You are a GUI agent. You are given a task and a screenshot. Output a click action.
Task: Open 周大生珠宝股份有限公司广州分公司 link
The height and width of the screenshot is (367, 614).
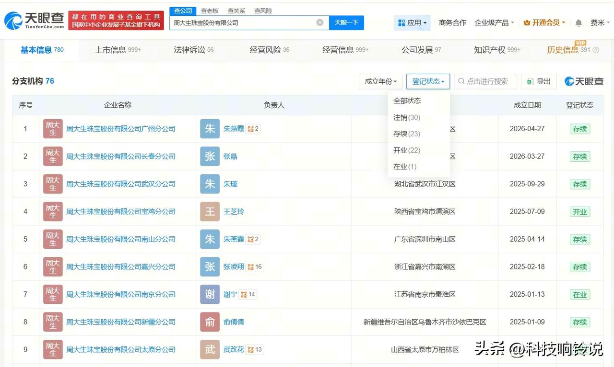click(121, 129)
